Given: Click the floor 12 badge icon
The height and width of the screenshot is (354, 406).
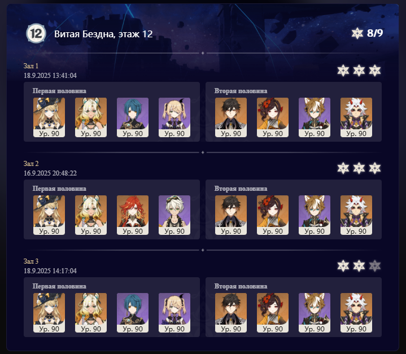Looking at the screenshot, I should (x=36, y=33).
